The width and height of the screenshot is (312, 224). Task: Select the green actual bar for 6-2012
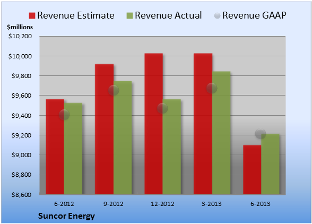coord(73,149)
